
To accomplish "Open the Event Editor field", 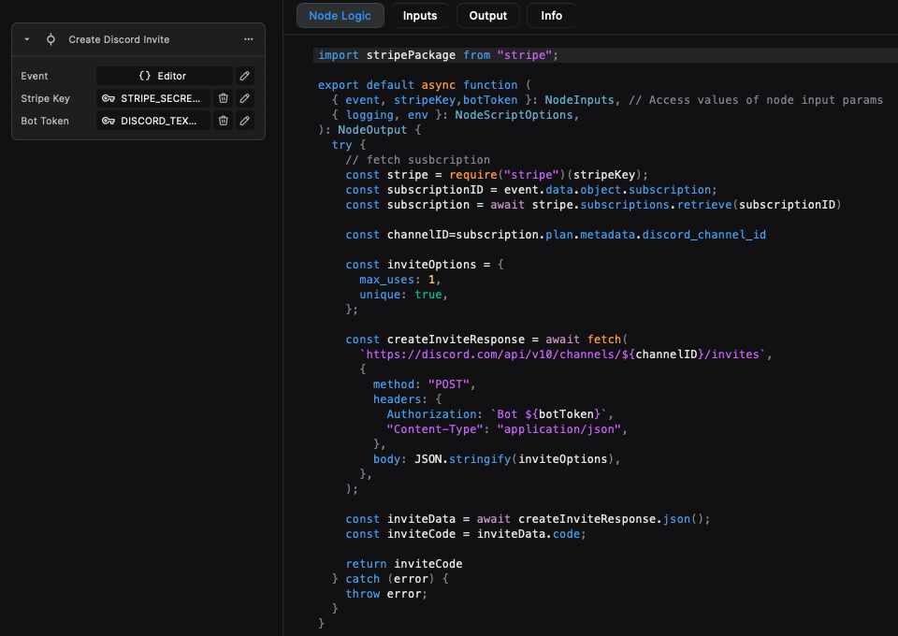I will tap(164, 76).
